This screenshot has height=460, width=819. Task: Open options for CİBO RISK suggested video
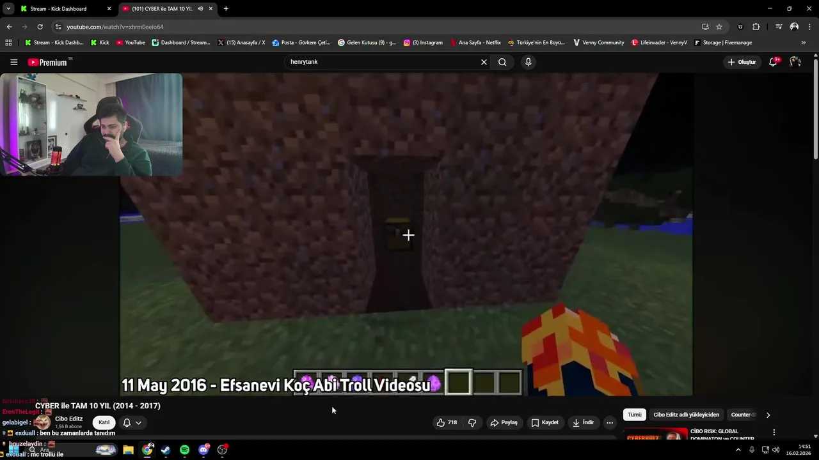coord(774,433)
